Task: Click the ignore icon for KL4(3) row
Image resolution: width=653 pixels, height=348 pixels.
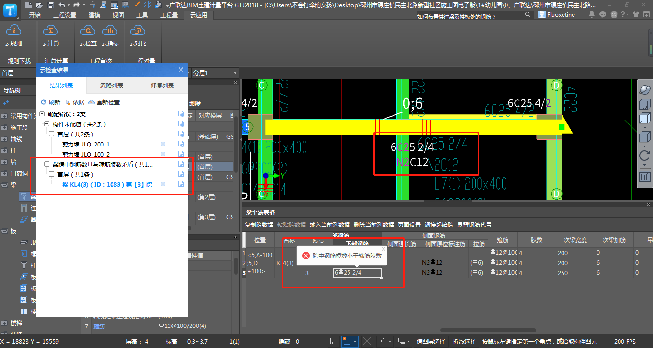Action: pos(181,184)
